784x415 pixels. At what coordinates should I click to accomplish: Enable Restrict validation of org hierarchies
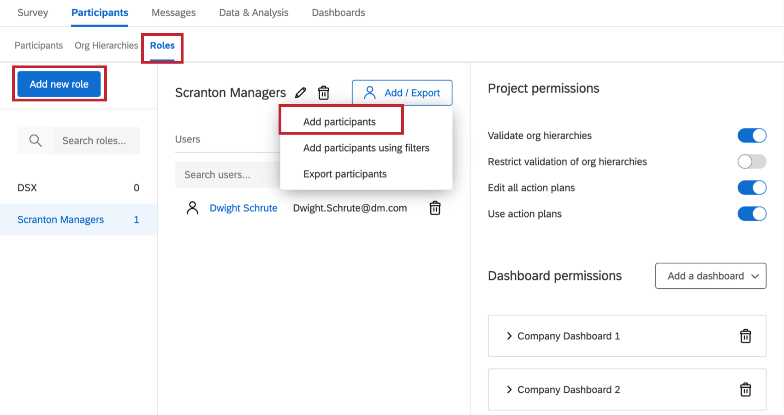[x=752, y=161]
